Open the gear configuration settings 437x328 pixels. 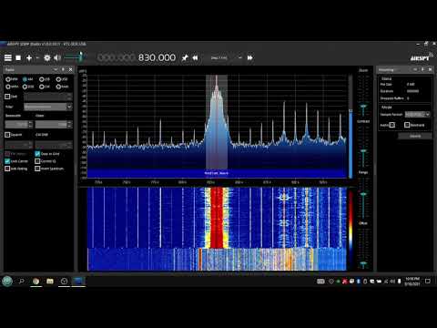coord(47,57)
